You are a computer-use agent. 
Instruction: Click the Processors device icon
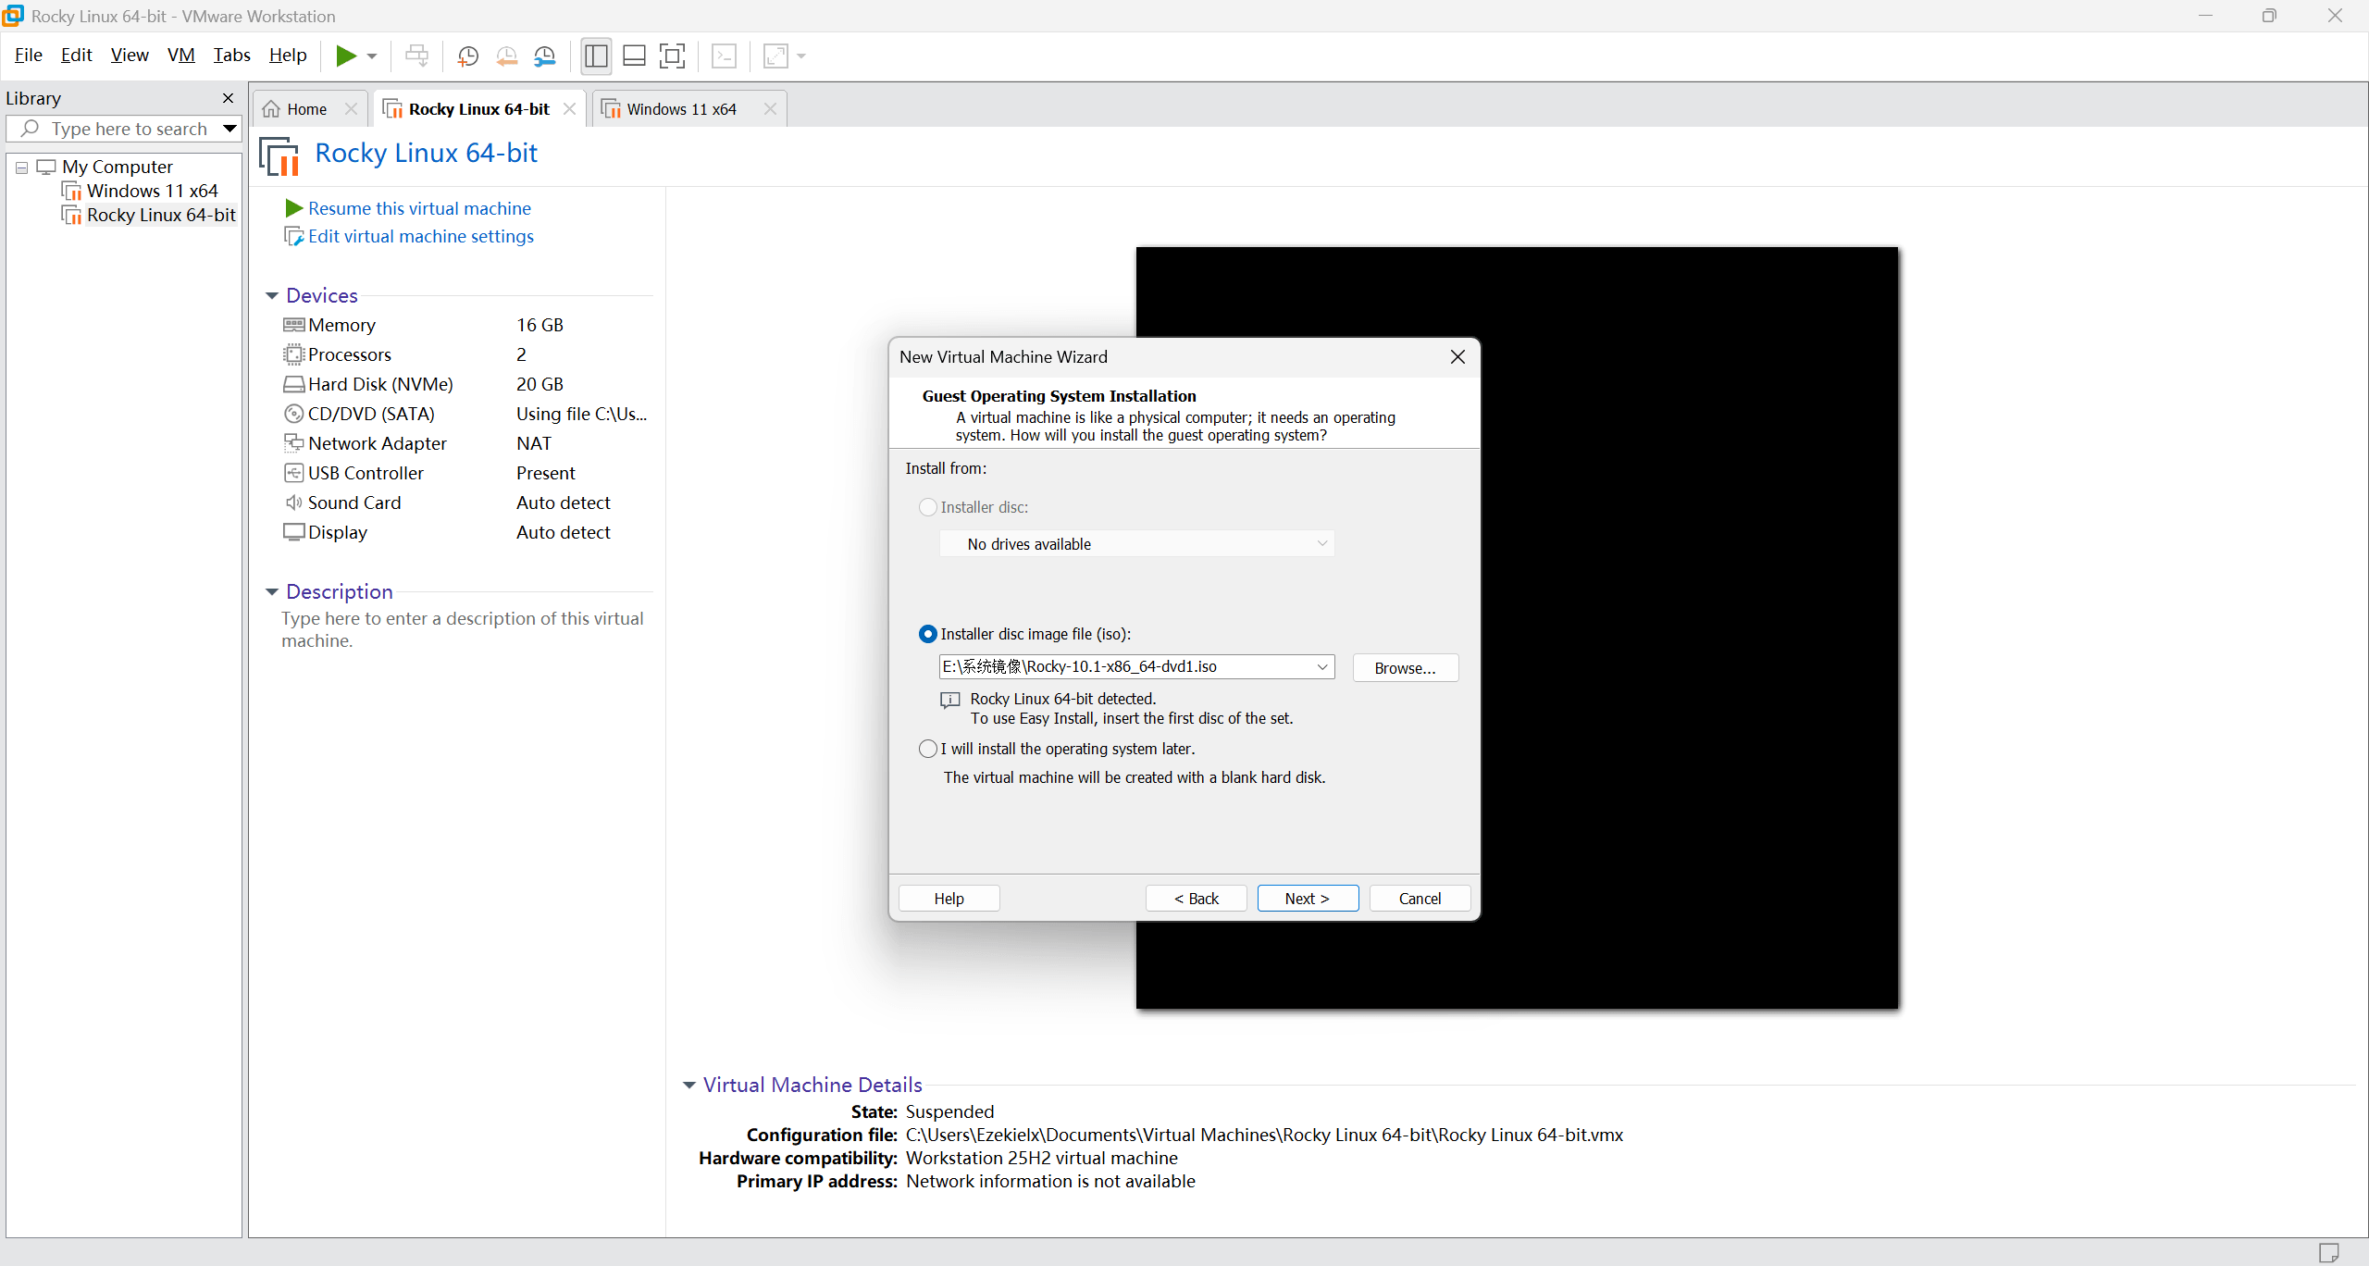point(294,354)
